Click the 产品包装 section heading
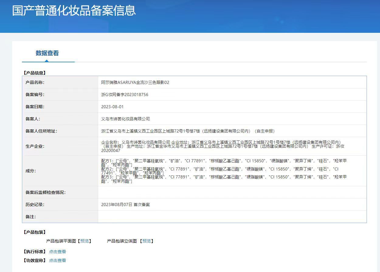 34,232
